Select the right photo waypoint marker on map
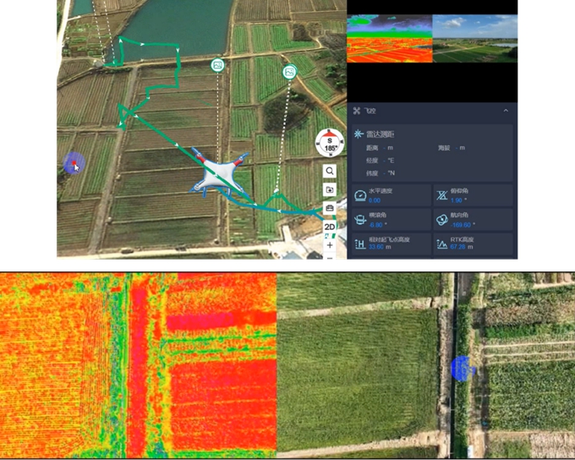This screenshot has width=575, height=460. coord(289,73)
